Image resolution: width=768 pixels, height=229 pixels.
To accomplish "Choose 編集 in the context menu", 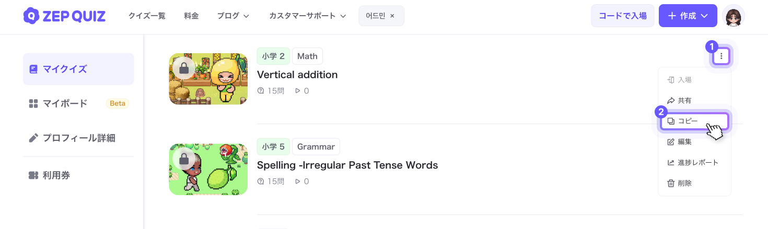I will [684, 142].
